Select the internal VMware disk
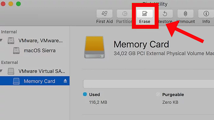The image size is (214, 120). [x=40, y=41]
